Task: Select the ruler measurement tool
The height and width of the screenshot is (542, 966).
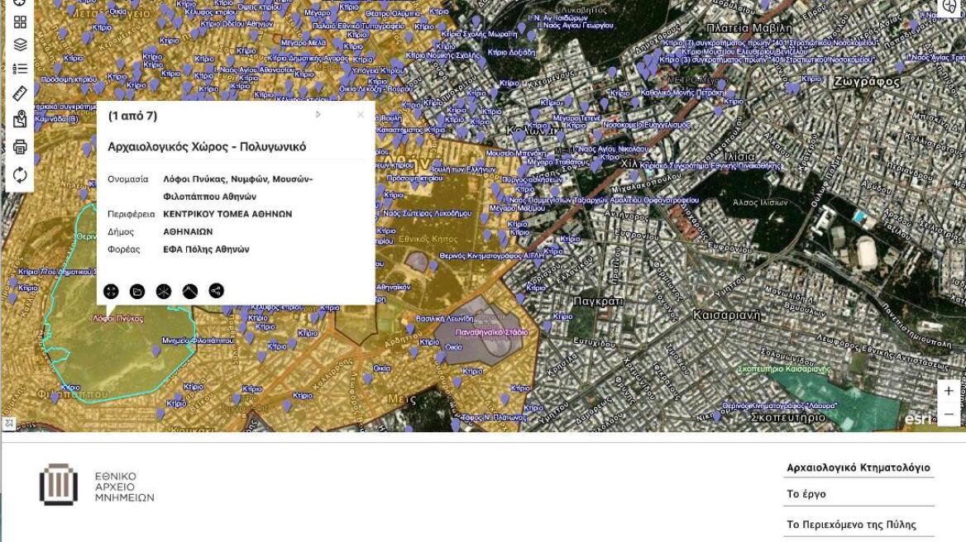Action: coord(20,93)
